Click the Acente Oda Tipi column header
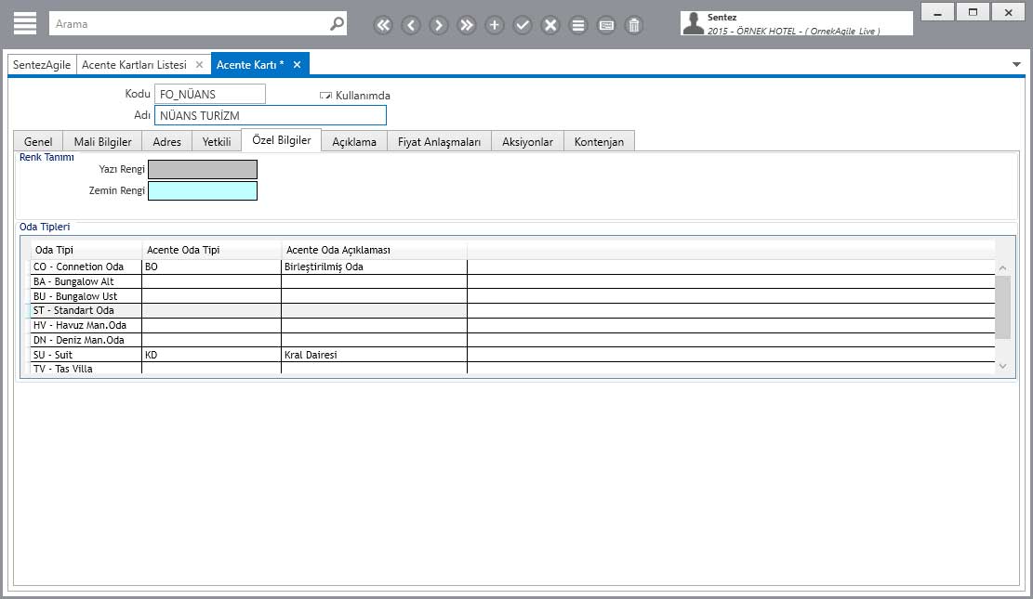 pos(211,250)
